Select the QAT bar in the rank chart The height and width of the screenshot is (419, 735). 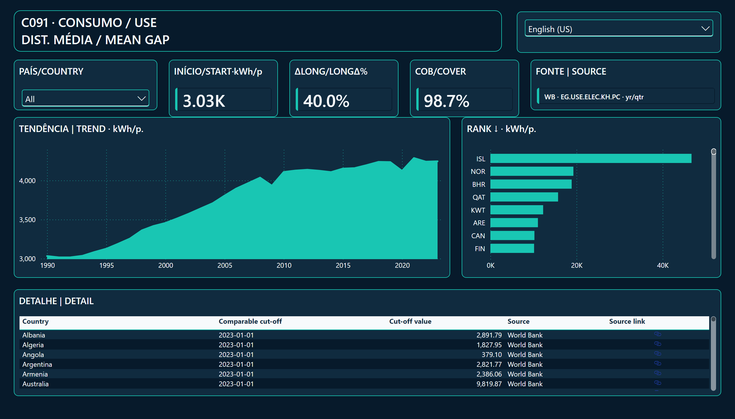[x=524, y=197]
